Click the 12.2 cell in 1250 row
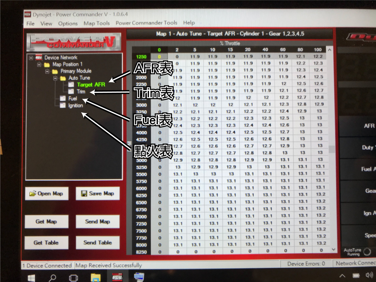 click(x=318, y=56)
